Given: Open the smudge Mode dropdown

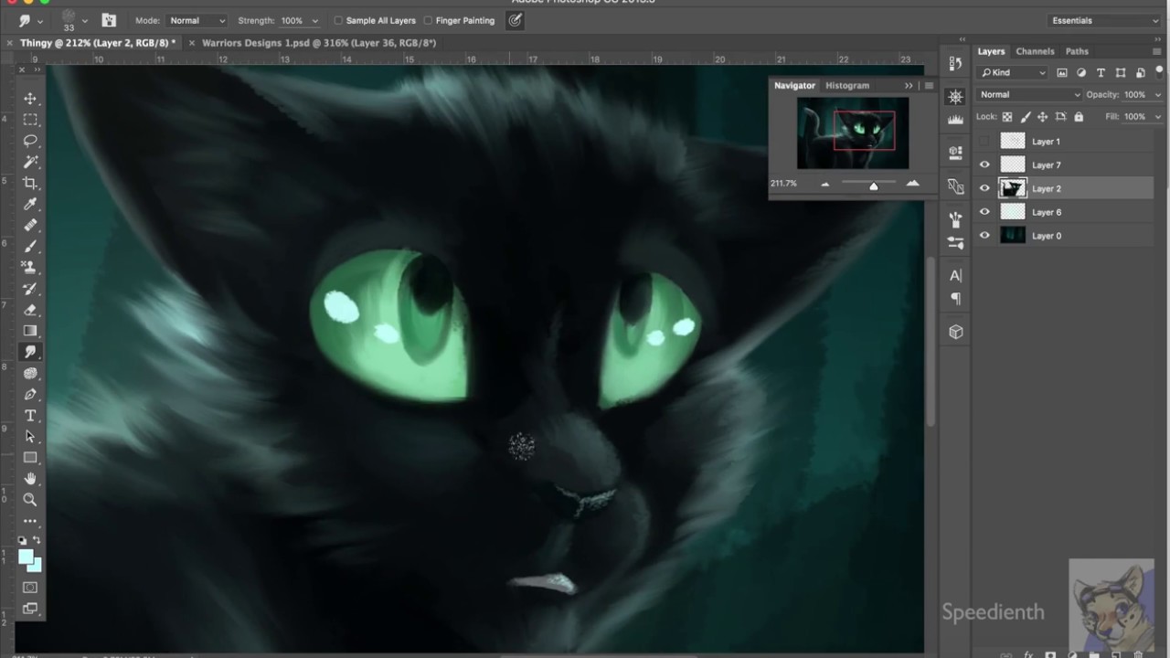Looking at the screenshot, I should tap(196, 20).
